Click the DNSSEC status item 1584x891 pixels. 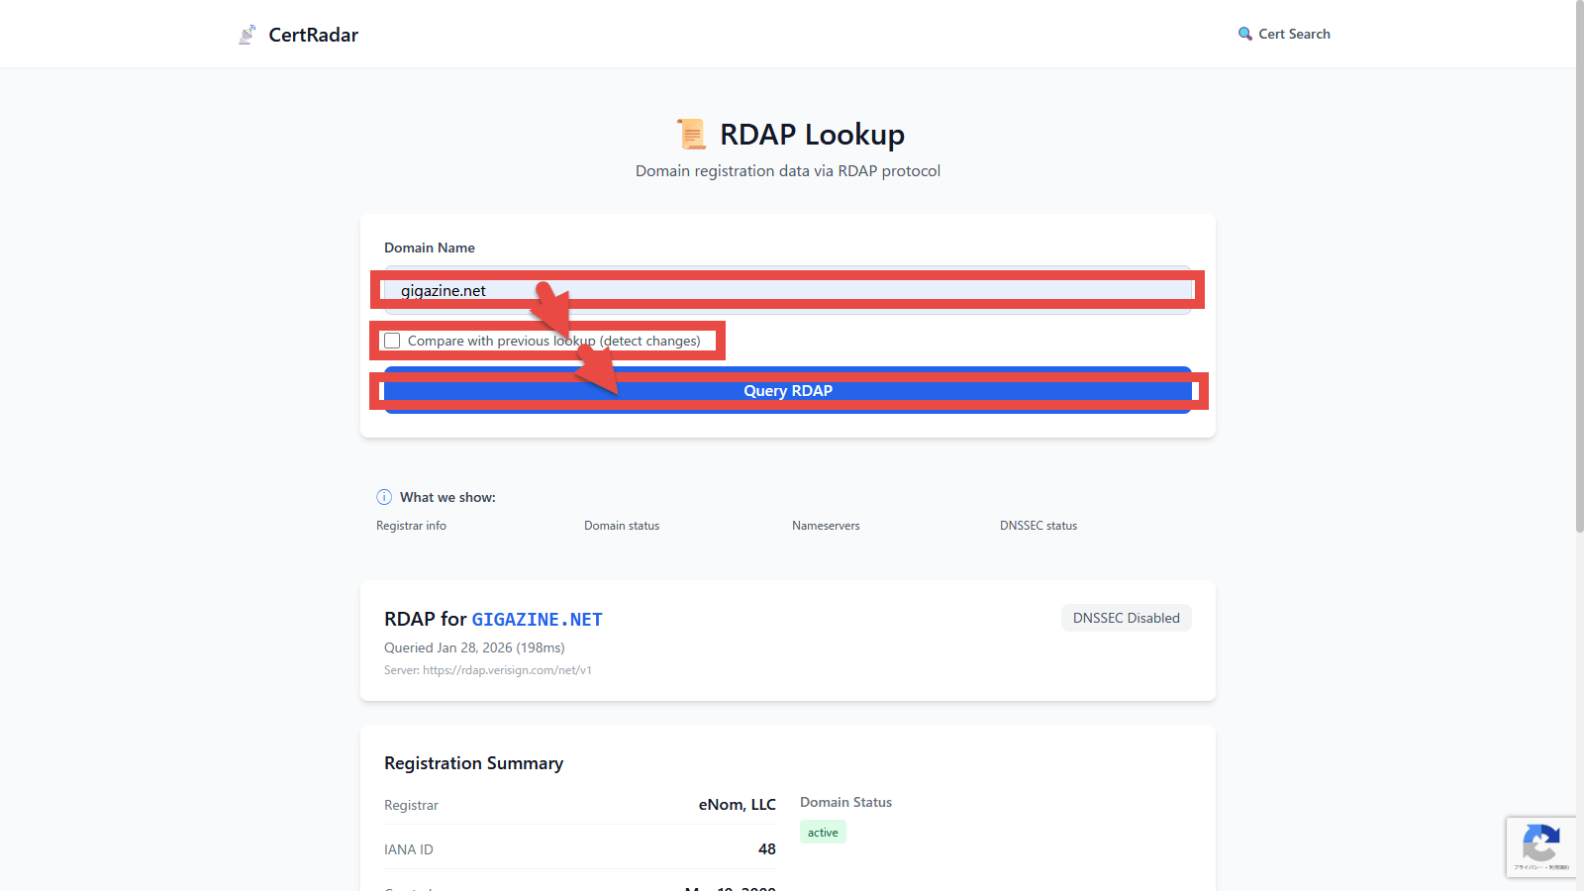1038,526
